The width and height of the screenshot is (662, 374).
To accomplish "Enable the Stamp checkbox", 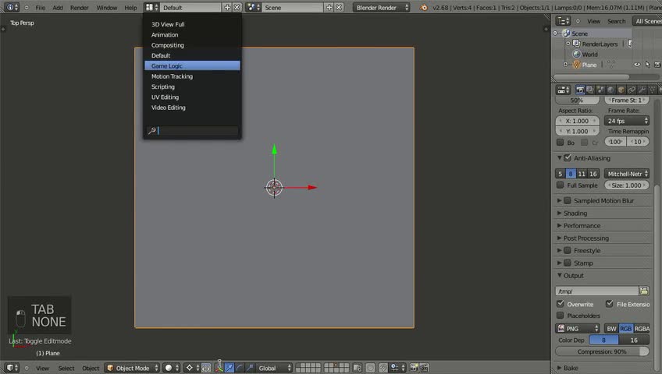I will [568, 263].
